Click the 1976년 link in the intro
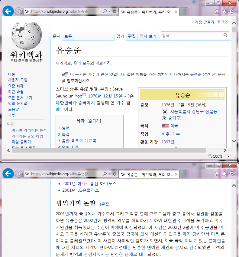Viewport: 239px width, 257px height. coord(94,96)
